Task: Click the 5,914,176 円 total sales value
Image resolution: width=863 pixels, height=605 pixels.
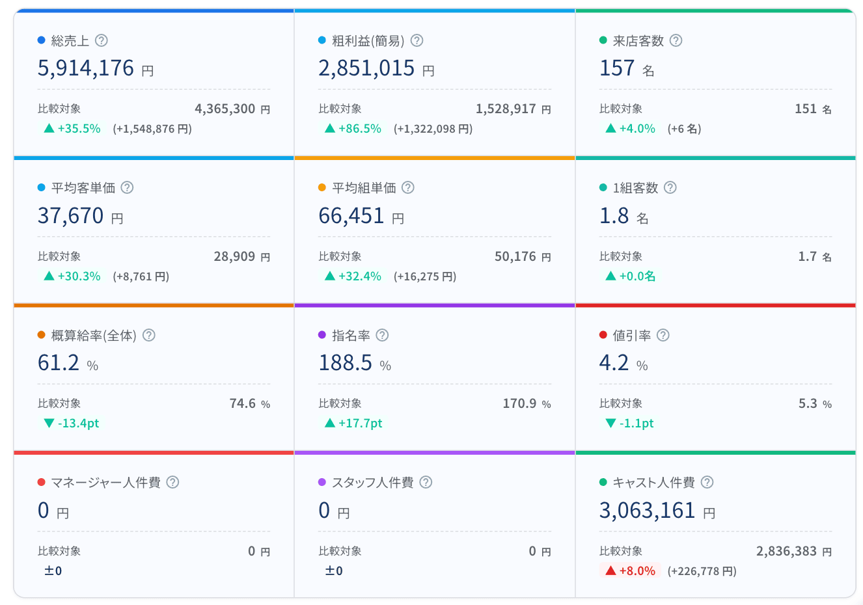Action: (x=95, y=68)
